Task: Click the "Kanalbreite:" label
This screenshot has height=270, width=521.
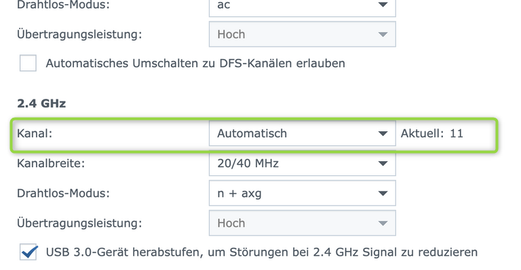Action: click(x=51, y=163)
